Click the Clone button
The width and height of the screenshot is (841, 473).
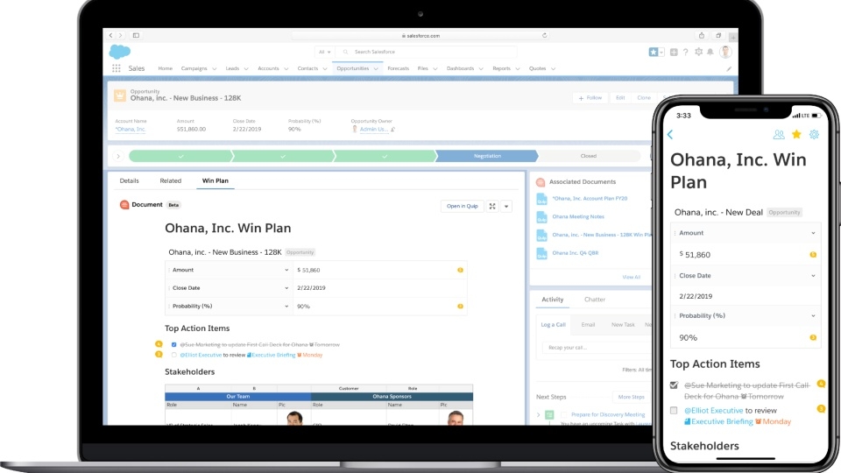[644, 98]
